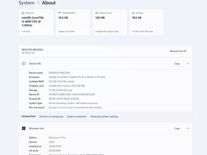The height and width of the screenshot is (155, 207).
Task: Copy the Windows info details
Action: click(177, 128)
